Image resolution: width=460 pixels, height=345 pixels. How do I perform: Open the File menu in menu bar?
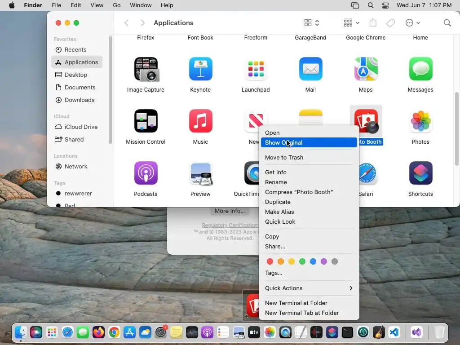coord(56,5)
